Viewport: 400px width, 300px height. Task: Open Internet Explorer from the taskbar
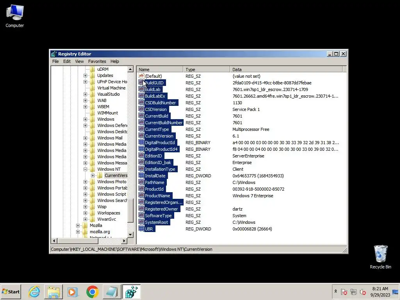point(34,291)
